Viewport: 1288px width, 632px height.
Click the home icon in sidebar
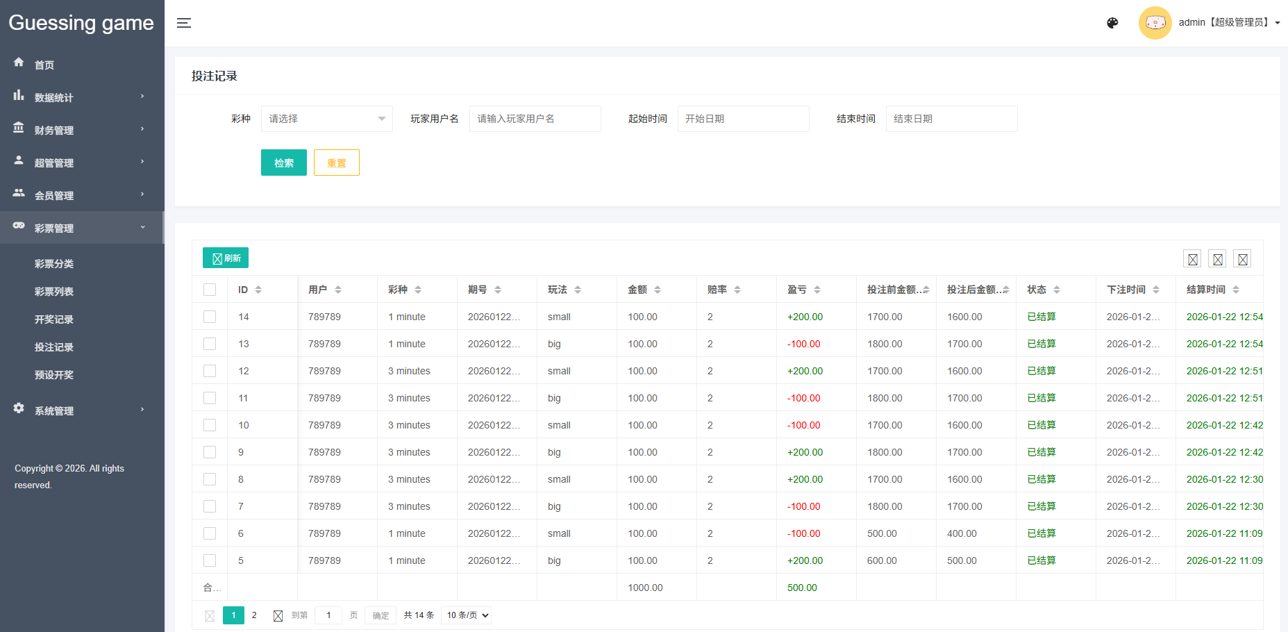[19, 63]
